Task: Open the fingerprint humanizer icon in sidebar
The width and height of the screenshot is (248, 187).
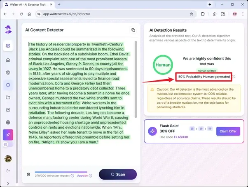Action: click(x=8, y=73)
